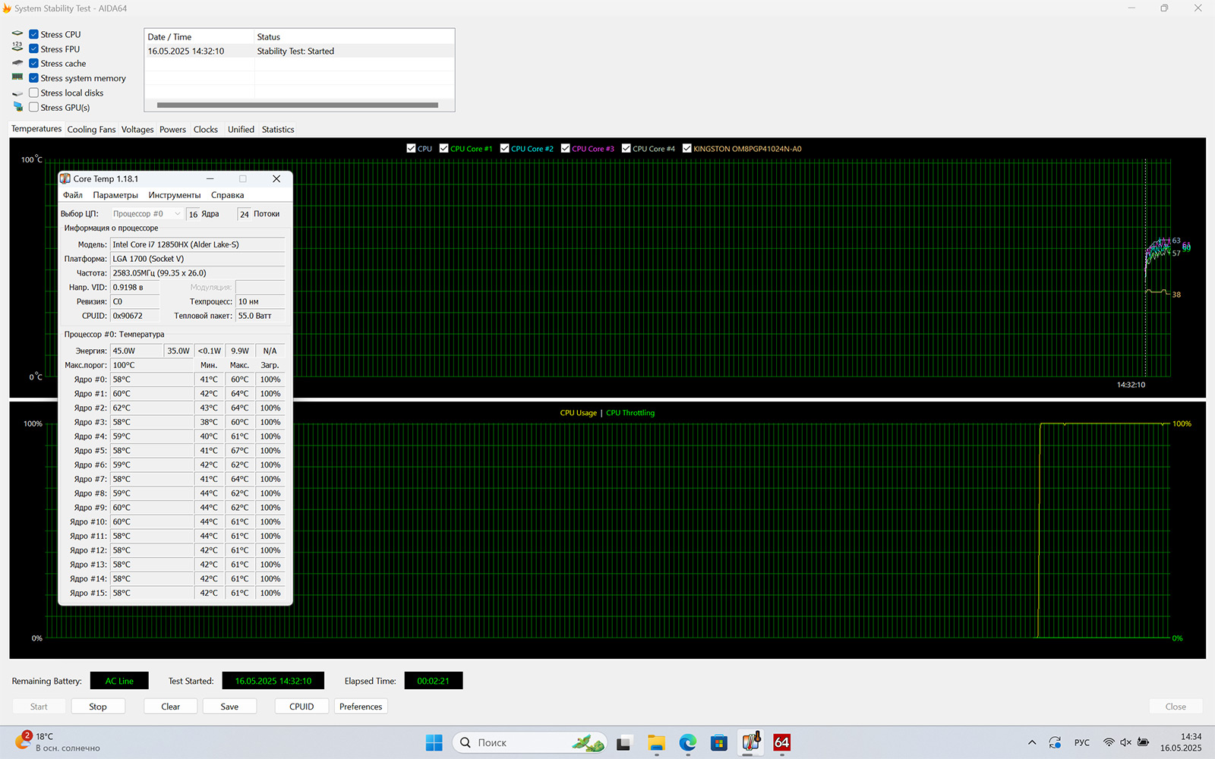The width and height of the screenshot is (1215, 759).
Task: Toggle CPU Core #4 graph checkbox
Action: coord(626,148)
